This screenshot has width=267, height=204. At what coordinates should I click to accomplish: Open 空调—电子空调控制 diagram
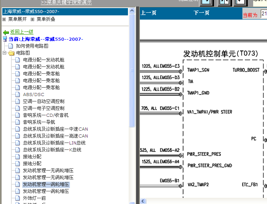43,108
